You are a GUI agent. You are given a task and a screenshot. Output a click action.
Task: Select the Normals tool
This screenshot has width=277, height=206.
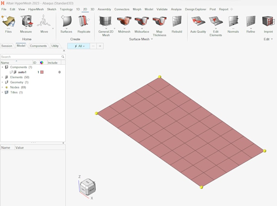click(233, 22)
